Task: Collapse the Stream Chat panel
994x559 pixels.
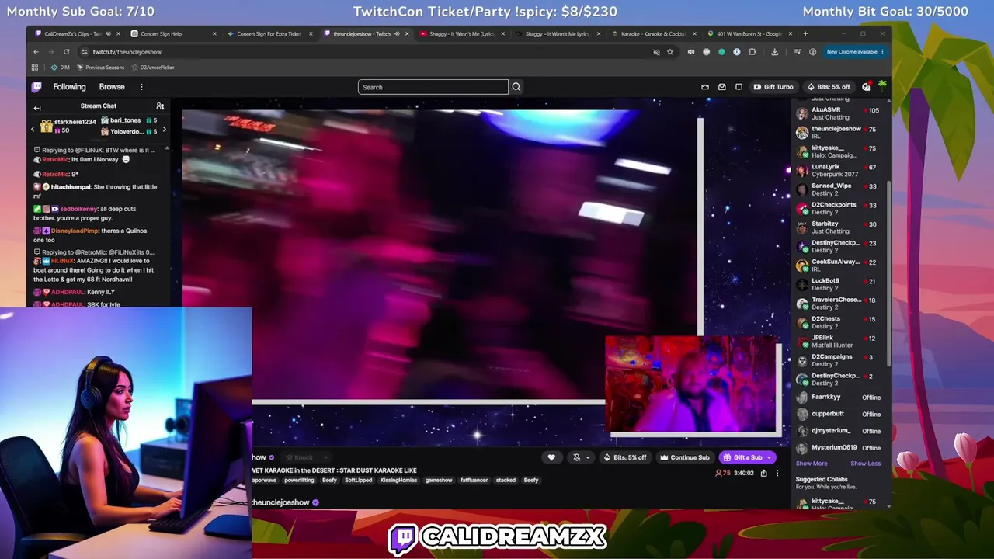Action: point(37,108)
